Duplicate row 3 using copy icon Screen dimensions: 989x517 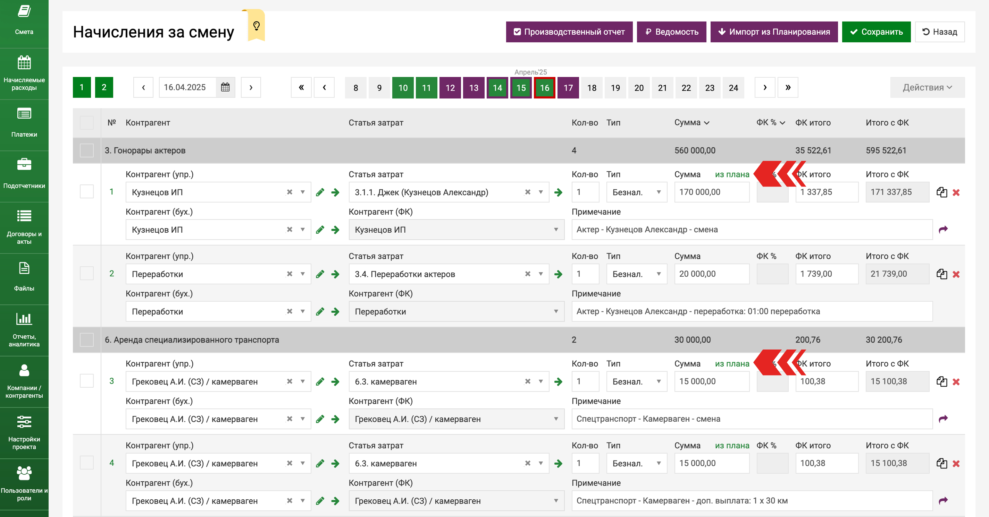click(941, 382)
